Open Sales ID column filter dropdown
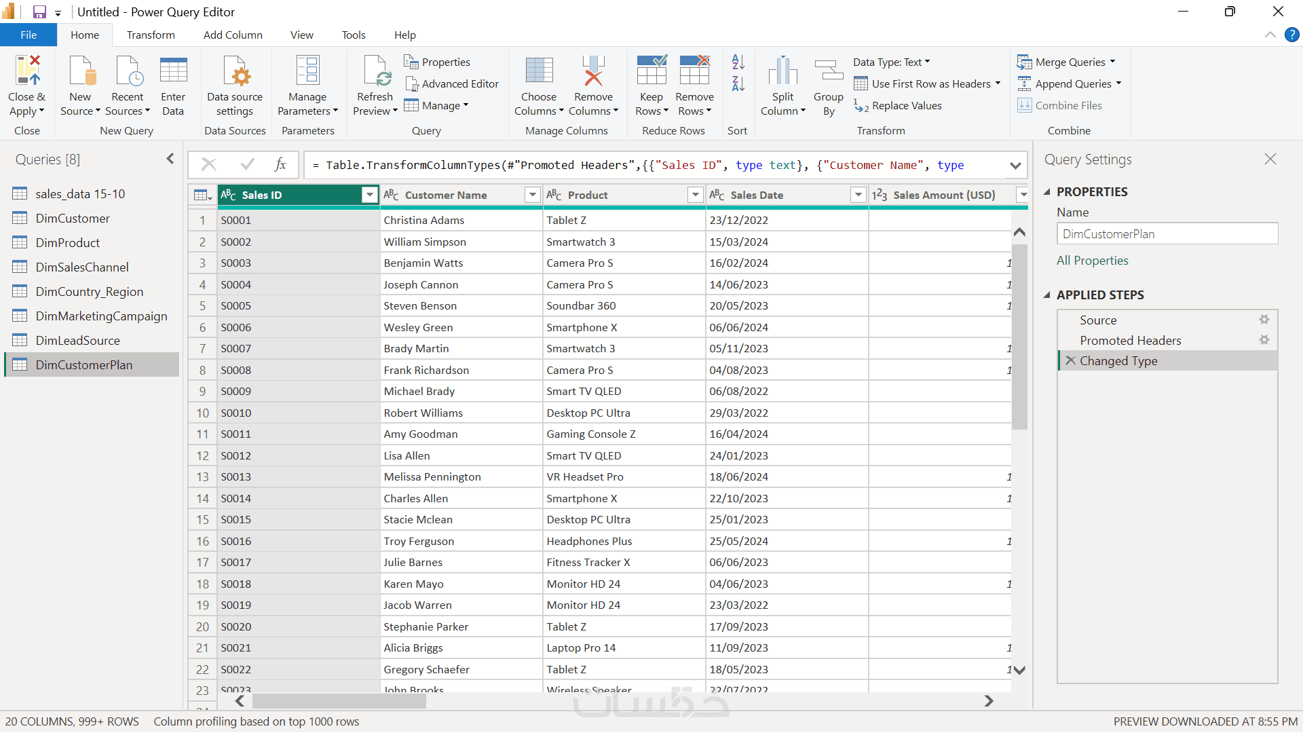 pos(369,195)
